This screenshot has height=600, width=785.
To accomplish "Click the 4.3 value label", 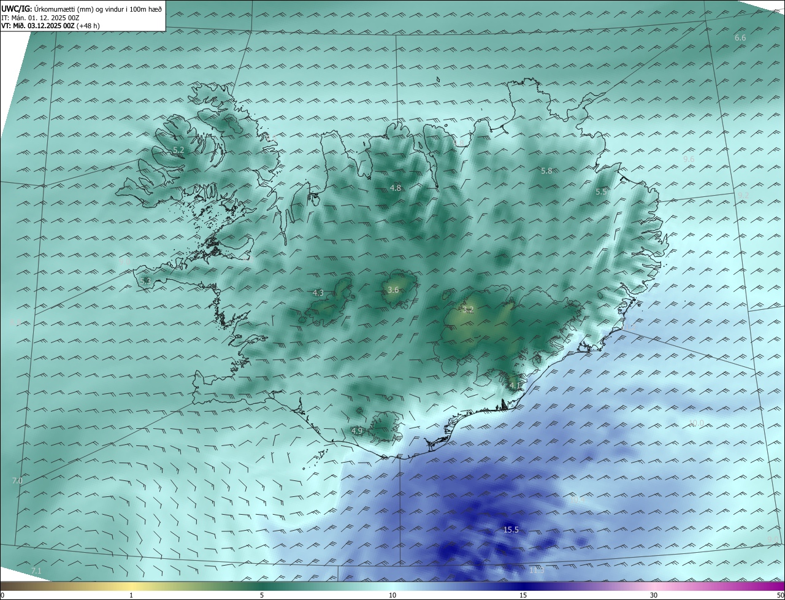I will 318,293.
